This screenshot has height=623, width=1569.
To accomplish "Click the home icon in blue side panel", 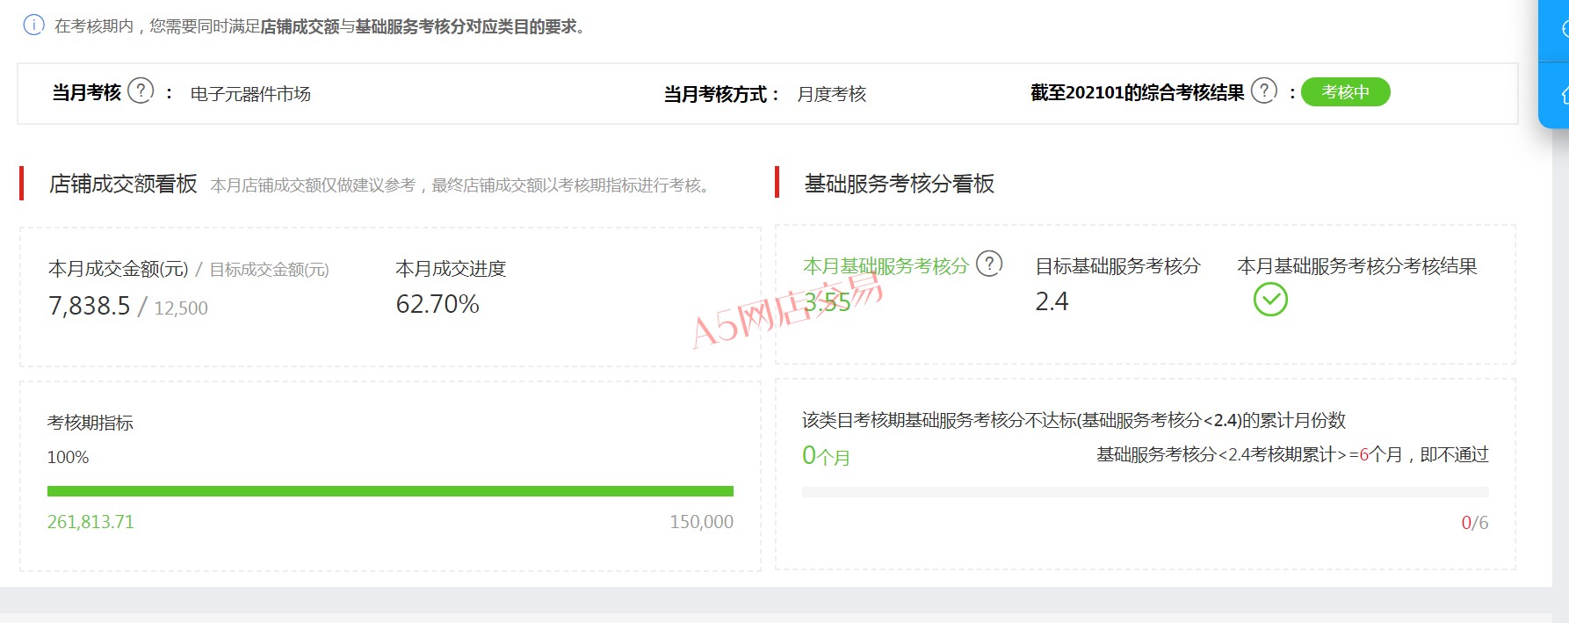I will pos(1563,95).
